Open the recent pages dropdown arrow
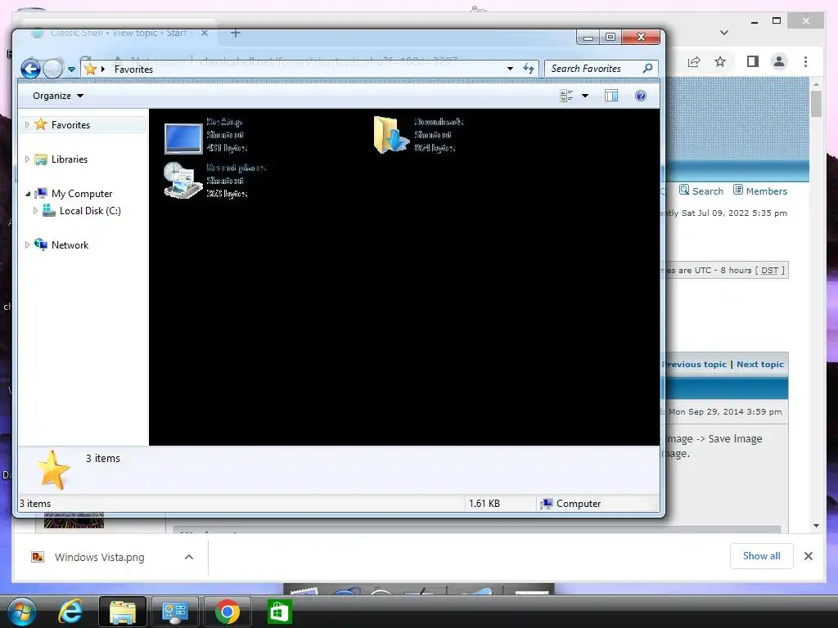The width and height of the screenshot is (838, 628). tap(72, 70)
